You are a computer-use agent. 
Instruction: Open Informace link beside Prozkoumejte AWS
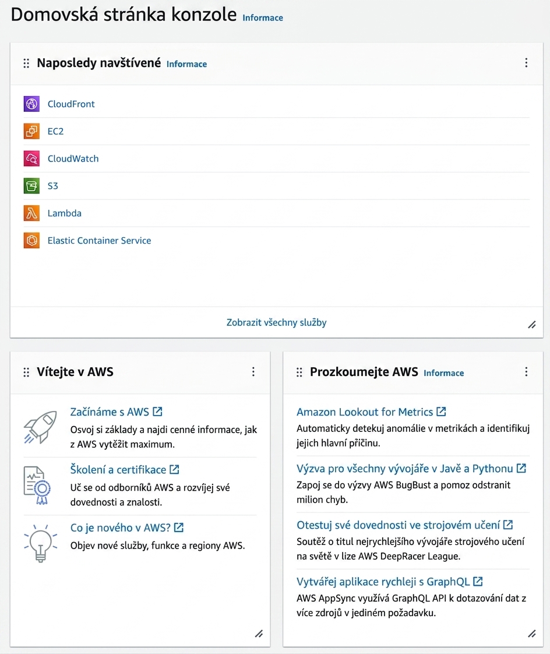443,373
